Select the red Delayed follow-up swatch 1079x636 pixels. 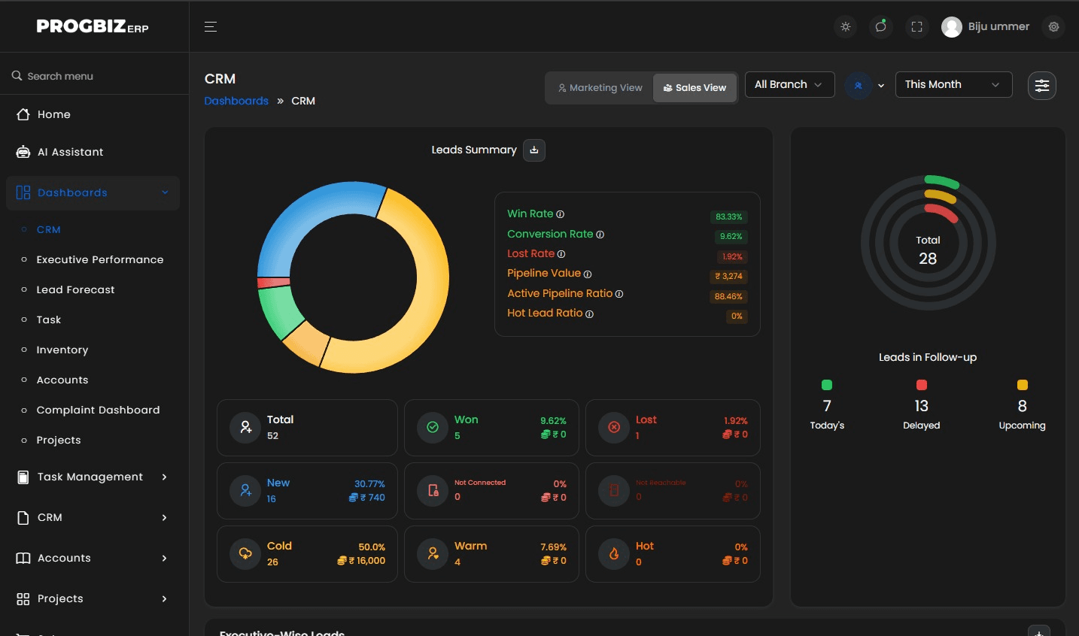pos(922,385)
